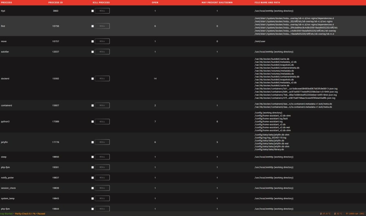
Task: Tick the jellyfin process checkbox
Action: 93,142
